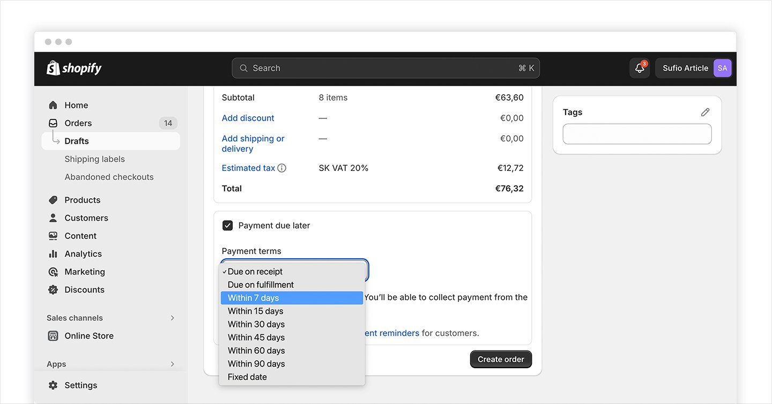Click the Add discount link
The image size is (772, 404).
coord(248,118)
